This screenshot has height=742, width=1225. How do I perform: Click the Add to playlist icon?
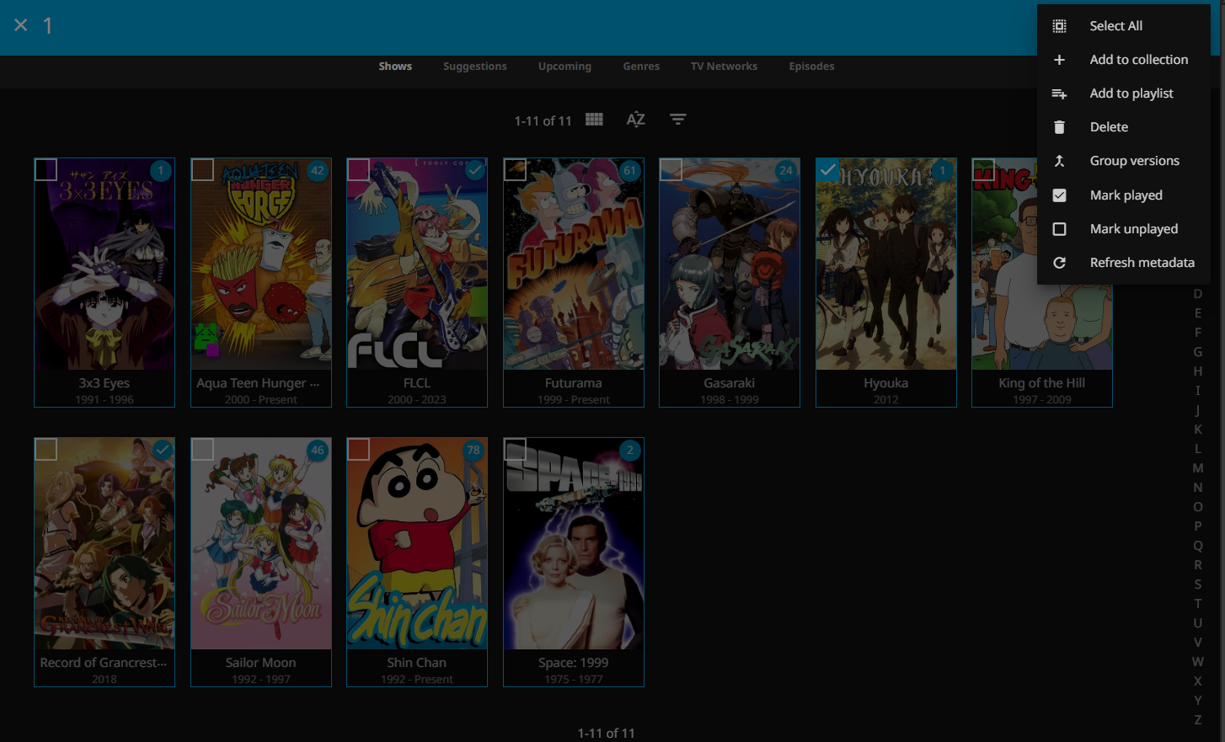1059,93
